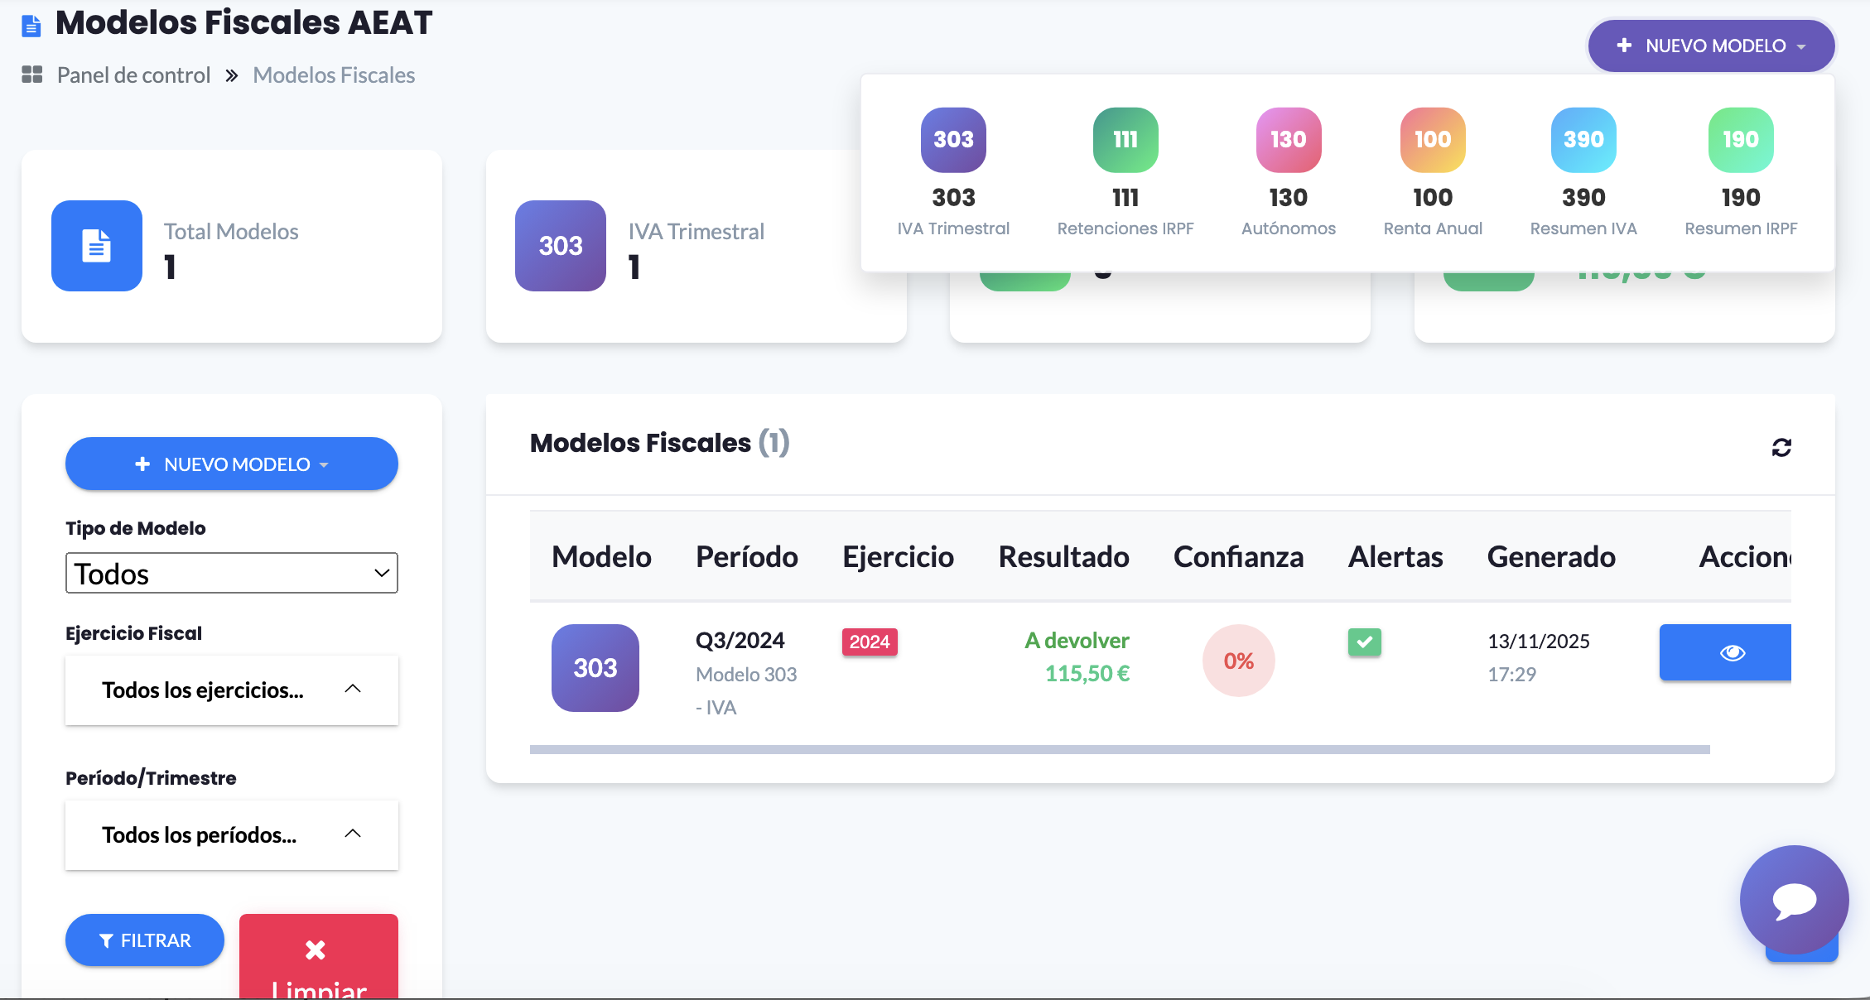The width and height of the screenshot is (1870, 1000).
Task: Choose the 130 Autónomos model icon
Action: (x=1288, y=141)
